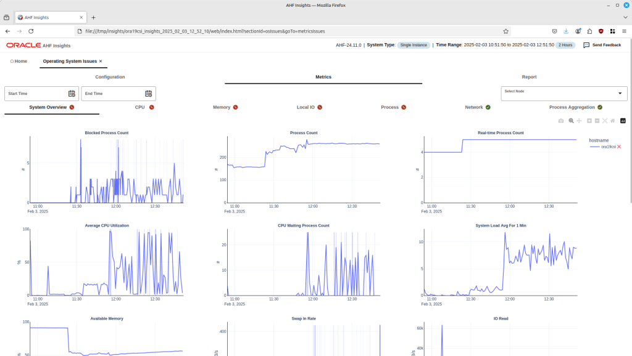Switch to the CPU metrics tab
Viewport: 632px width, 356px height.
(x=140, y=107)
